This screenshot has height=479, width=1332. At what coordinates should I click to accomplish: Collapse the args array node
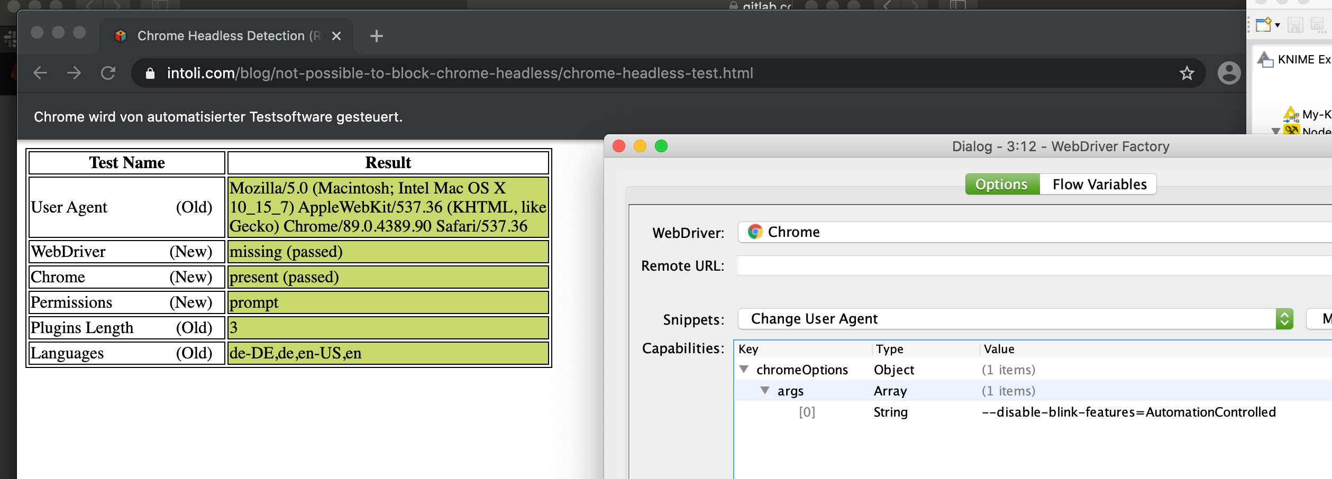765,391
